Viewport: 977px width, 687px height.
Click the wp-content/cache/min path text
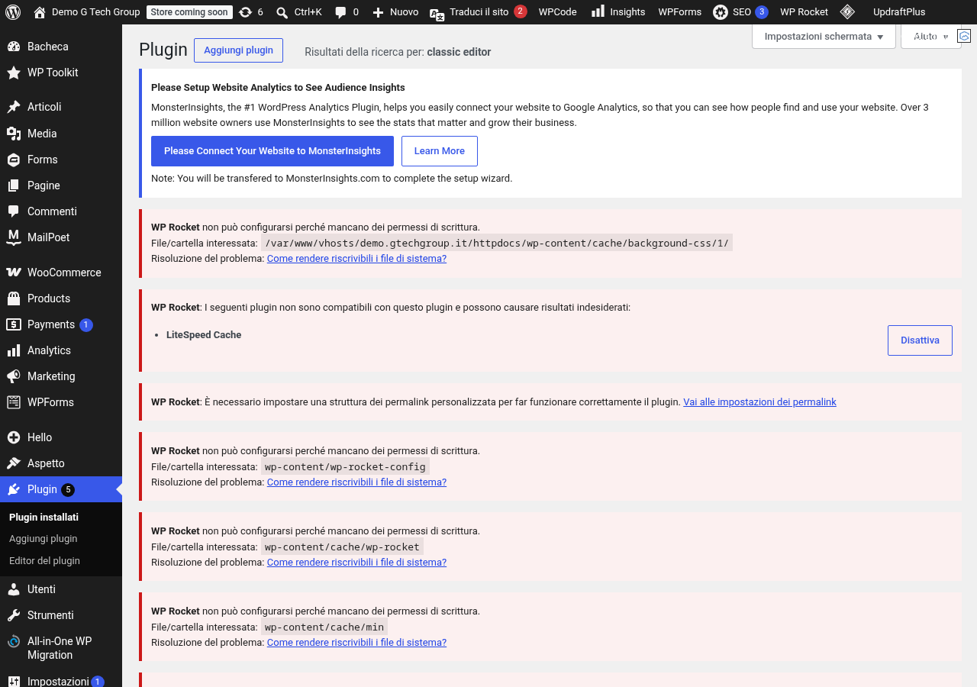[324, 627]
